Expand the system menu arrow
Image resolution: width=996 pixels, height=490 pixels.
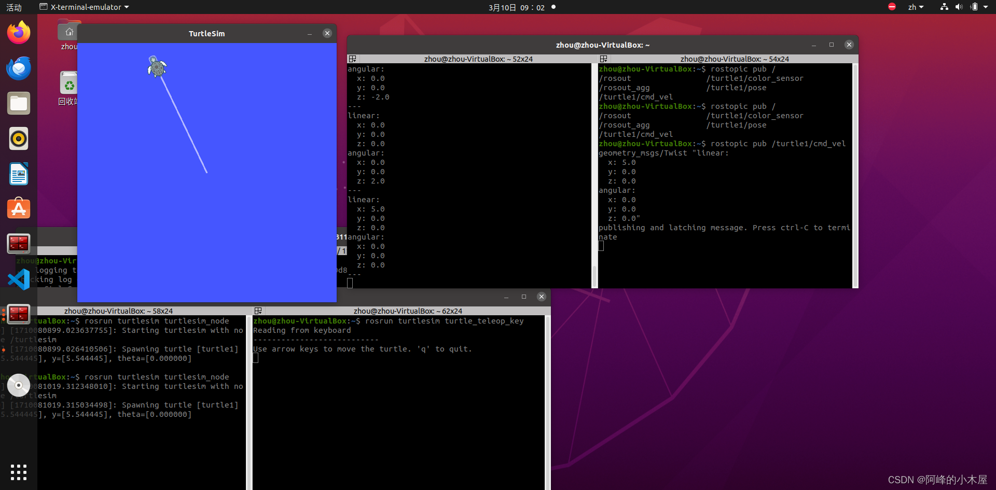click(x=986, y=7)
